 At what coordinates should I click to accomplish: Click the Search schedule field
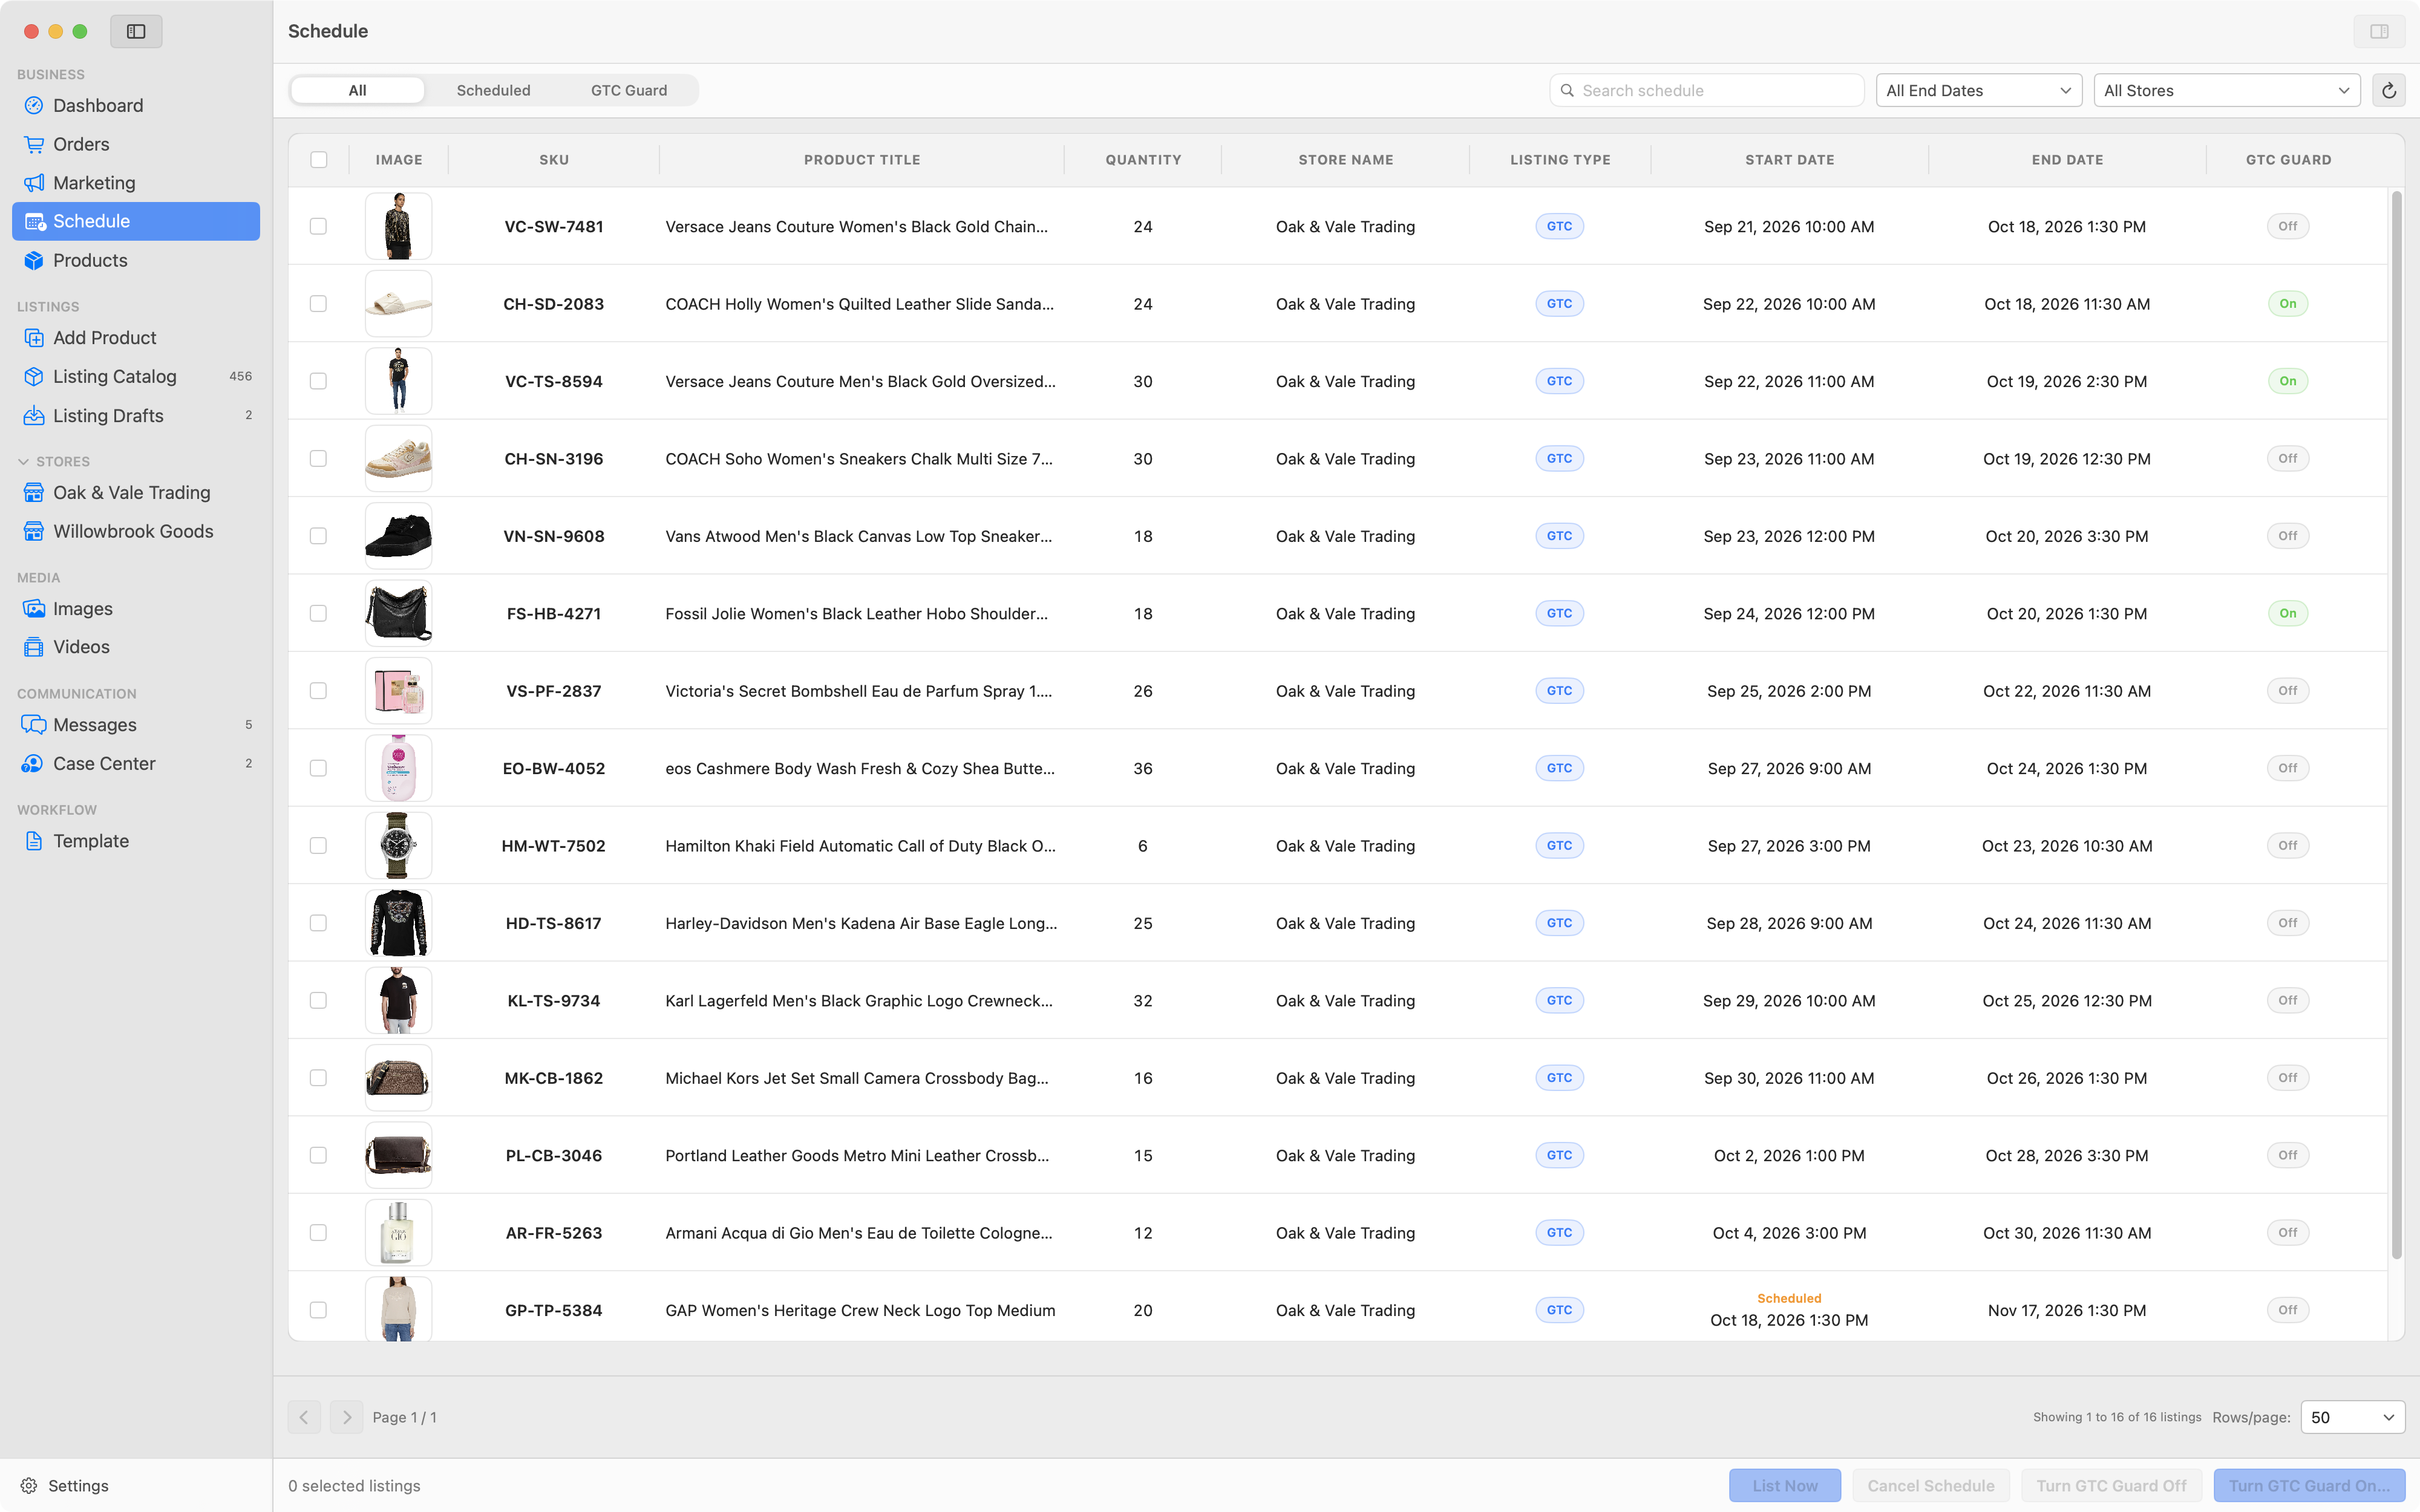[1706, 91]
